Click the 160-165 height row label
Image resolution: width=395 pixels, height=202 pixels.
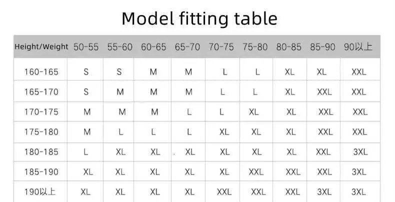pos(41,72)
